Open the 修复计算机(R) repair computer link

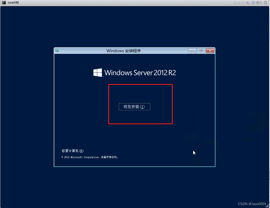[73, 151]
